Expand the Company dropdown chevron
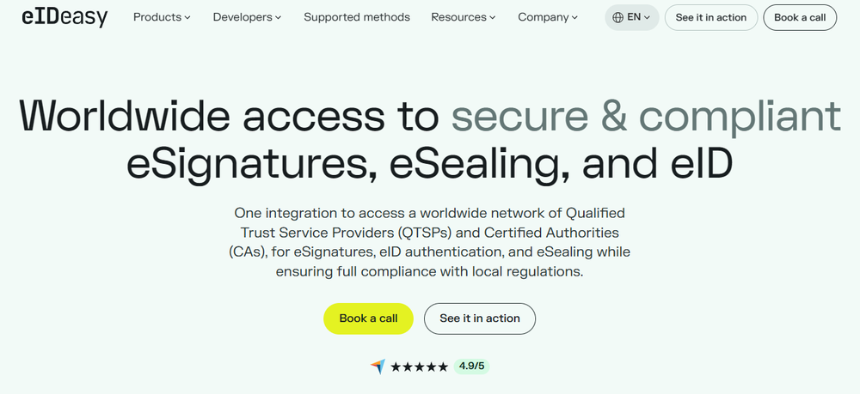 tap(574, 17)
